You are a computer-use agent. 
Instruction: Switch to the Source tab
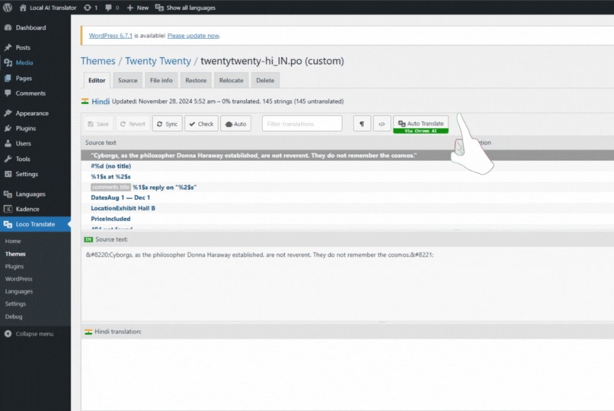pyautogui.click(x=128, y=80)
